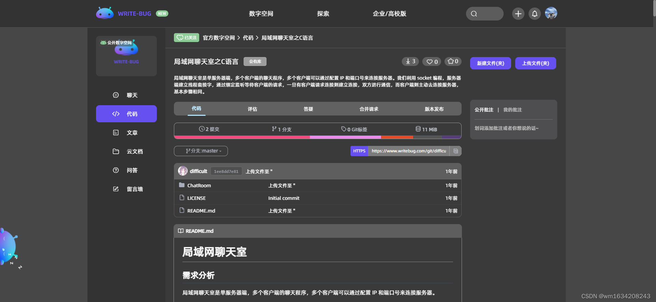The width and height of the screenshot is (656, 302).
Task: View the 1 分支 branches
Action: [x=282, y=129]
